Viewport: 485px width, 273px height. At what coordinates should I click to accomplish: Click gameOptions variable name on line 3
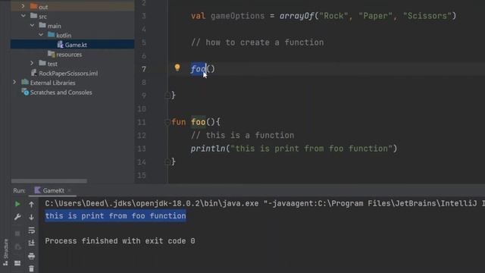click(237, 16)
